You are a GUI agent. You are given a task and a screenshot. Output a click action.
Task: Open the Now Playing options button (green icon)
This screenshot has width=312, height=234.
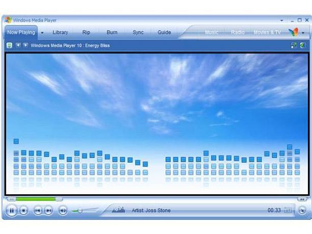(9, 45)
